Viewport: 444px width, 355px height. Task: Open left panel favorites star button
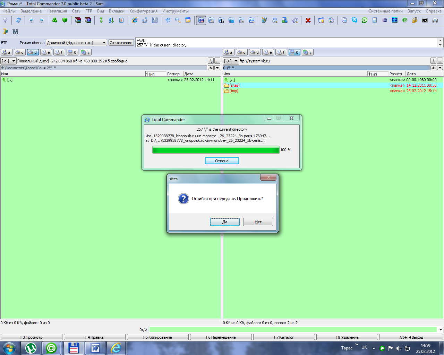click(211, 68)
